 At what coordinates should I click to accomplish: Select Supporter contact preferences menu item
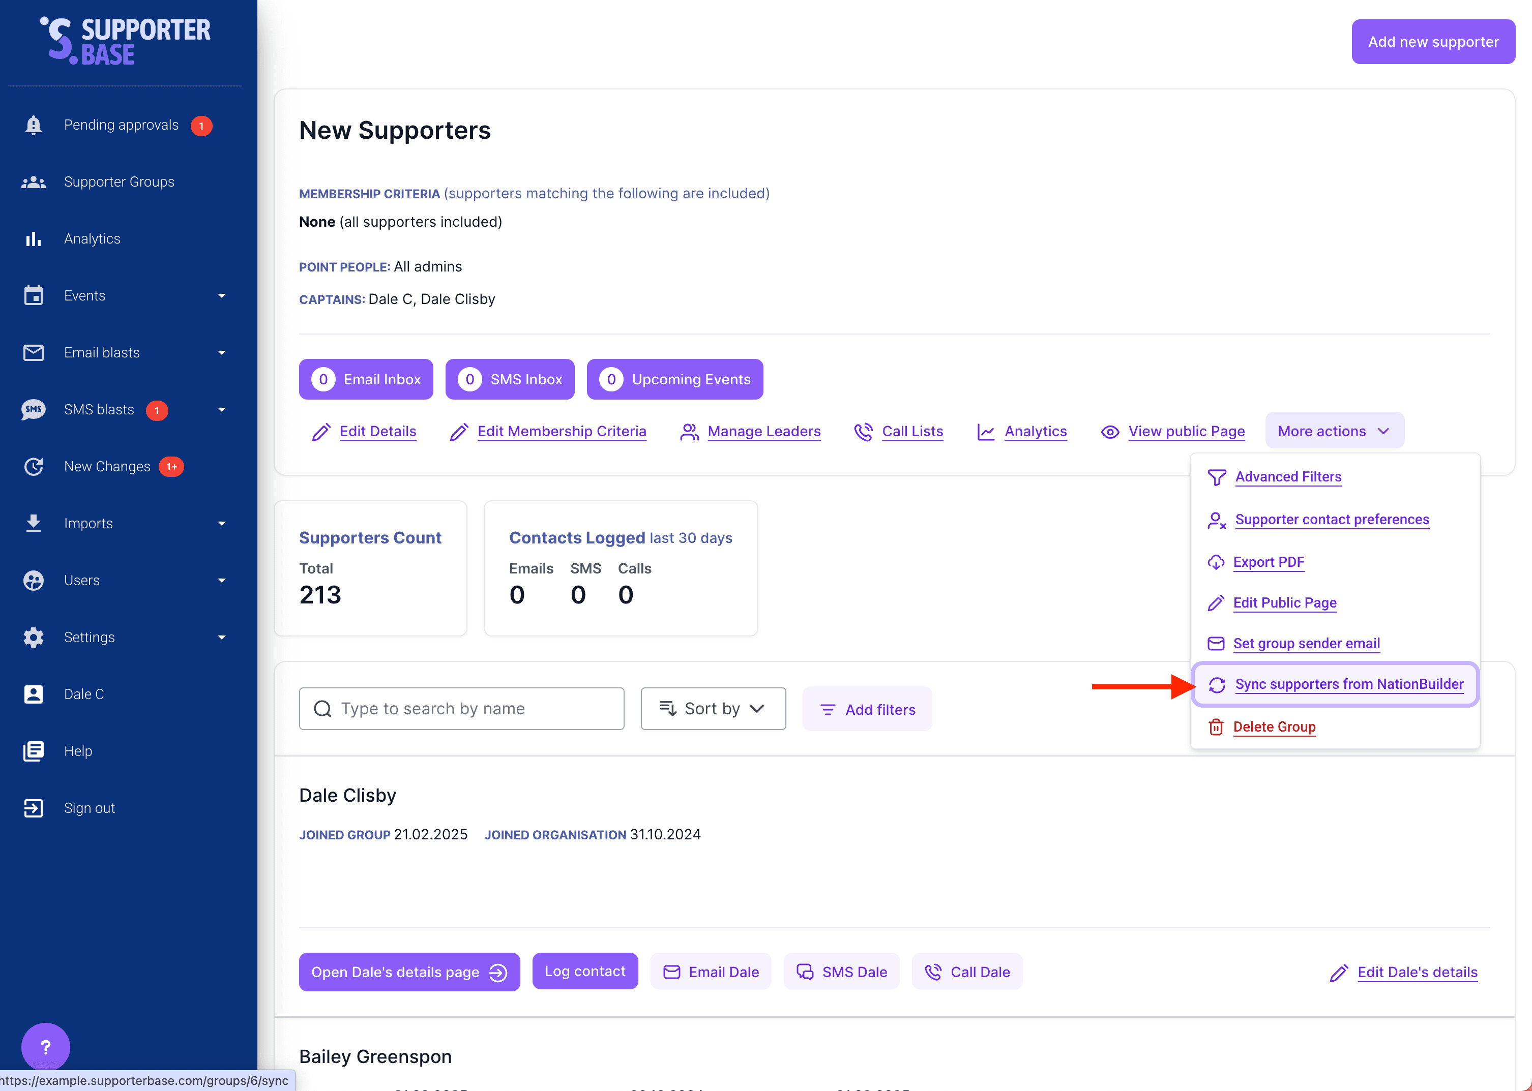point(1332,519)
